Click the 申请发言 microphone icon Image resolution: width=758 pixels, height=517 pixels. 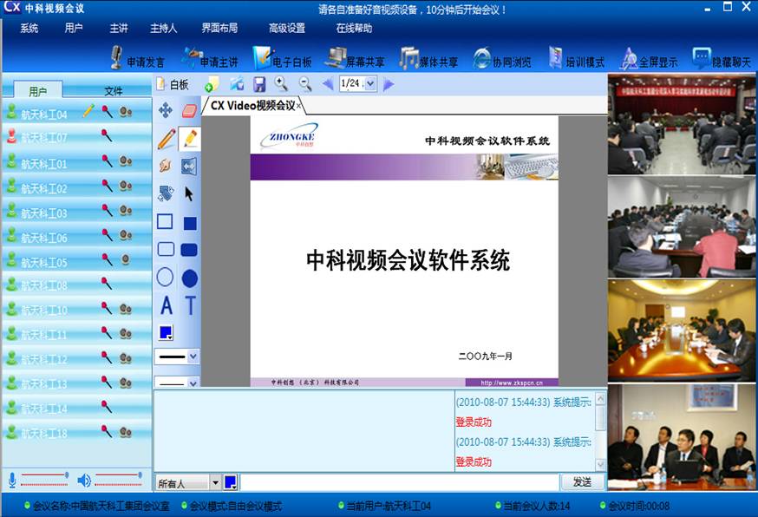[x=116, y=57]
